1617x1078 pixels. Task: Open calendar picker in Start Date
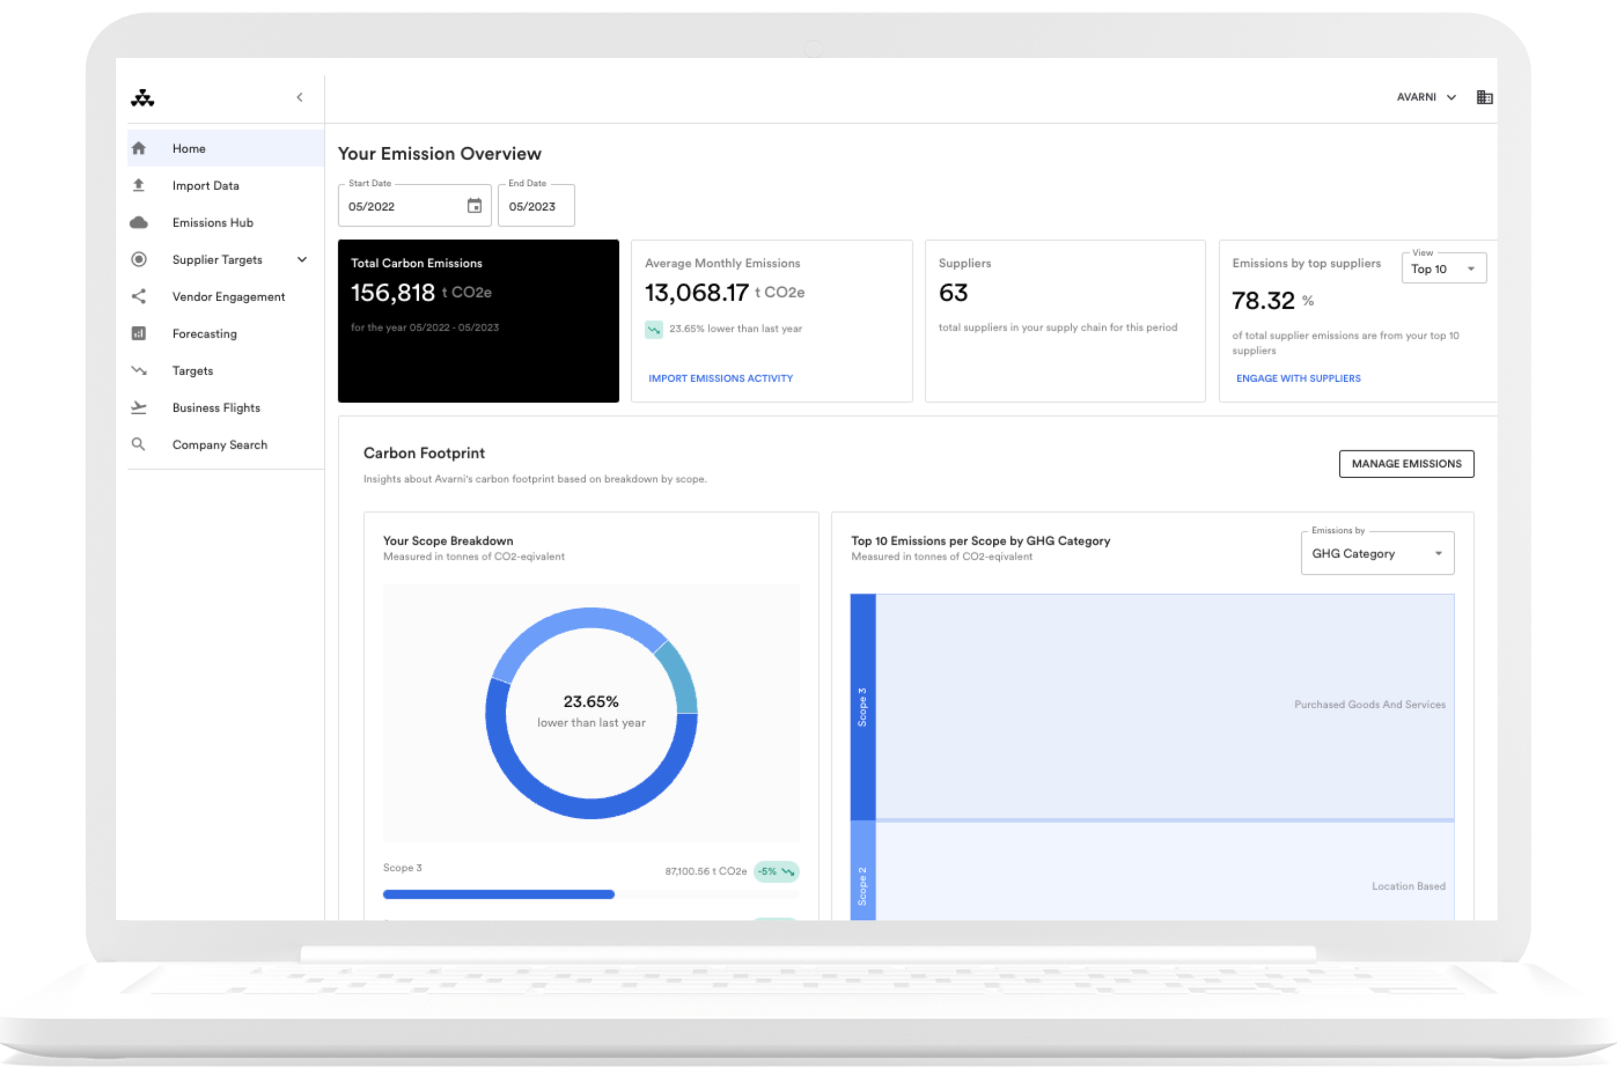(x=474, y=205)
